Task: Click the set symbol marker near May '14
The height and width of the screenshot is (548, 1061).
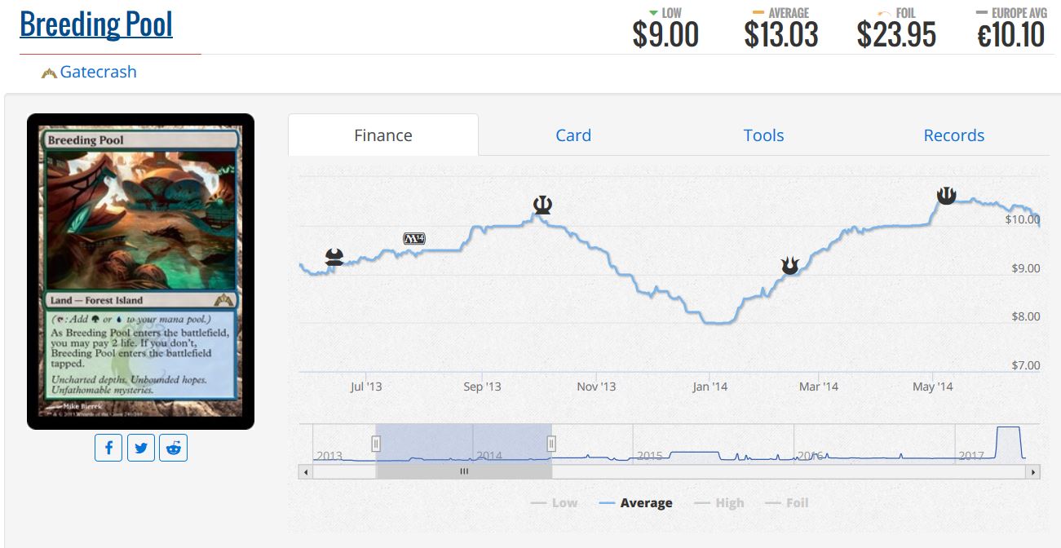Action: point(946,195)
